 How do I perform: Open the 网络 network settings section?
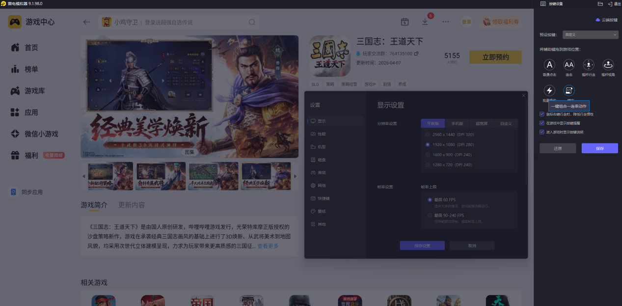[335, 186]
